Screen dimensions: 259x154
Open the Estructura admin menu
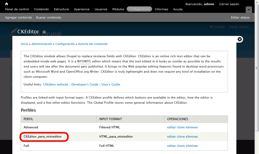click(61, 9)
